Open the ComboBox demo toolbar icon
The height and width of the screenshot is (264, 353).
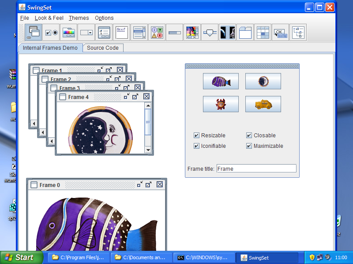(86, 33)
